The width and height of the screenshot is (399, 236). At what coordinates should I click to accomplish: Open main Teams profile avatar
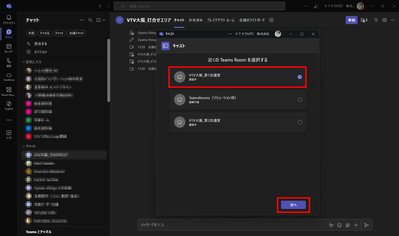tap(360, 6)
